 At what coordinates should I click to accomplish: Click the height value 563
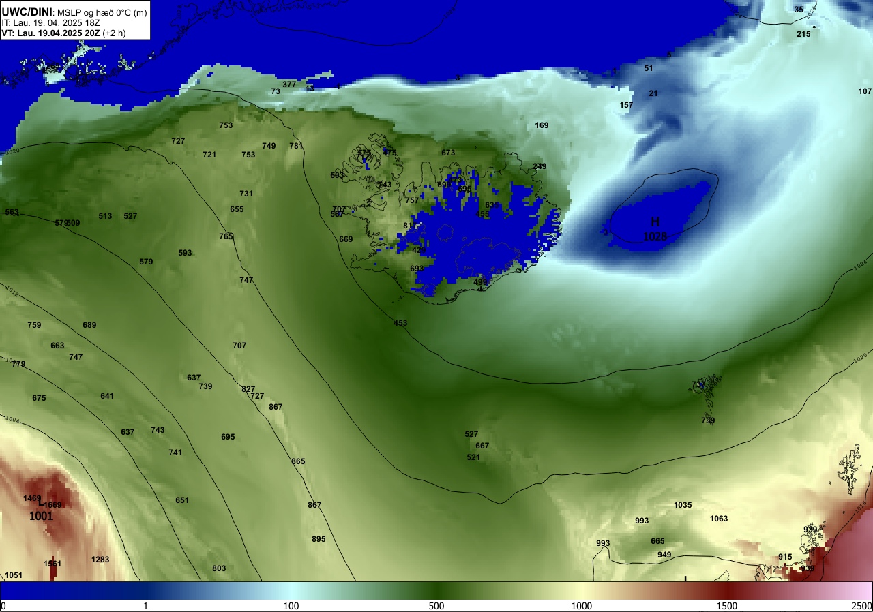point(12,213)
